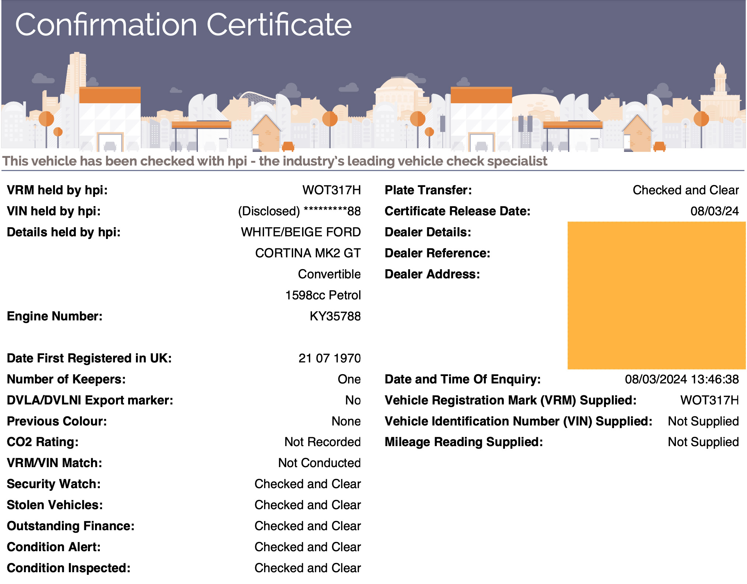The image size is (747, 584).
Task: Click the Convertible body type text
Action: click(329, 274)
